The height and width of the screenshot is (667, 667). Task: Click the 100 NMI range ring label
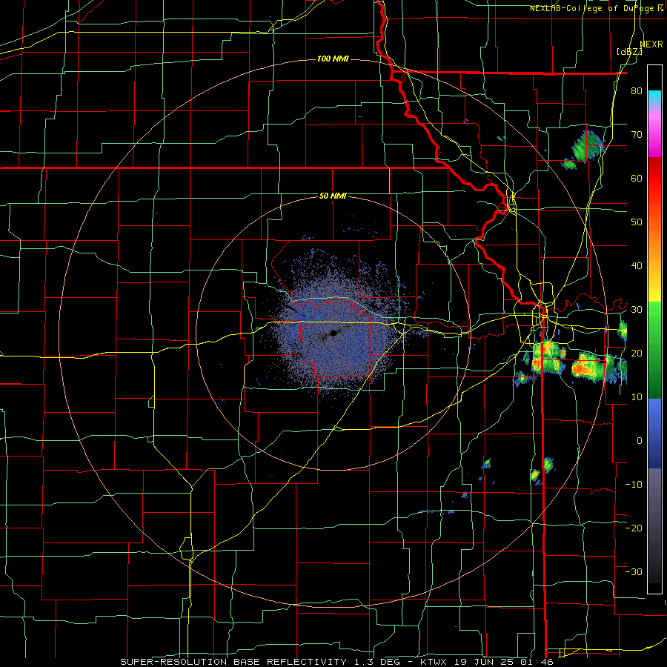pyautogui.click(x=333, y=59)
